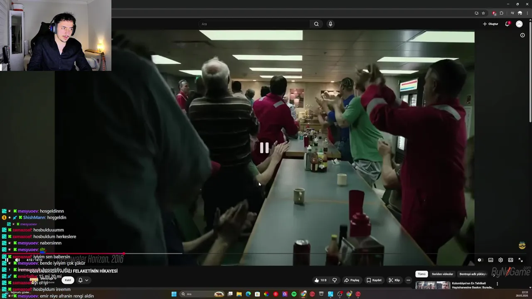Select the Seriden videolar chip
The image size is (532, 299).
[443, 274]
